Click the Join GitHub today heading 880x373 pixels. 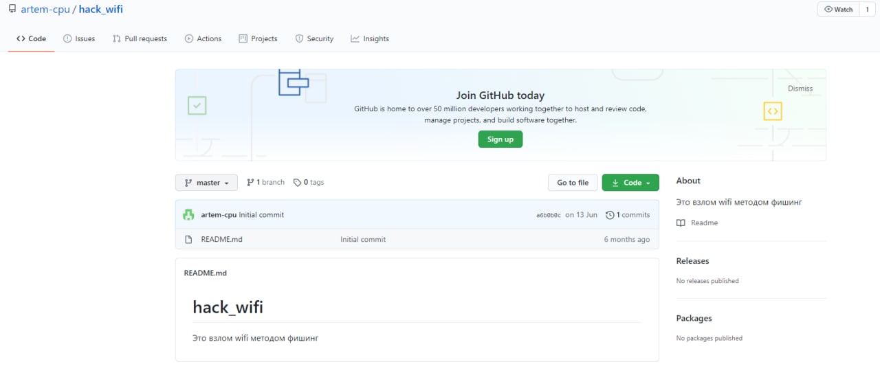click(x=500, y=95)
